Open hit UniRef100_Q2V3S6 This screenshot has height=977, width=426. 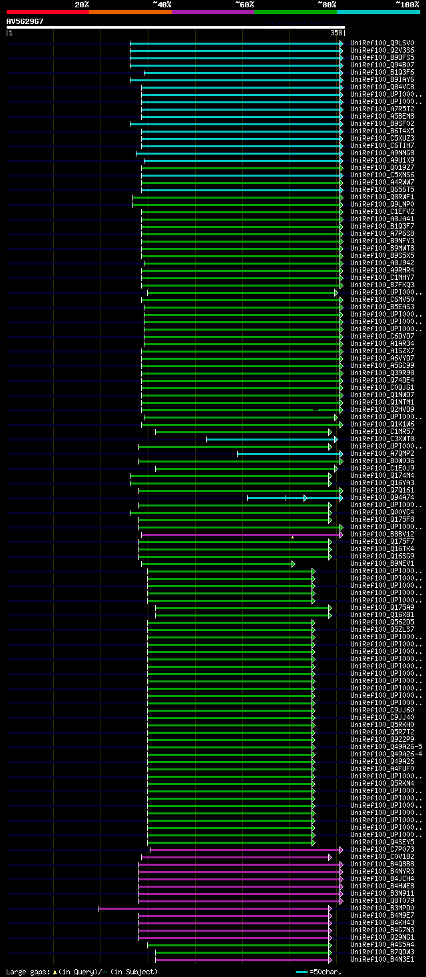pyautogui.click(x=382, y=51)
